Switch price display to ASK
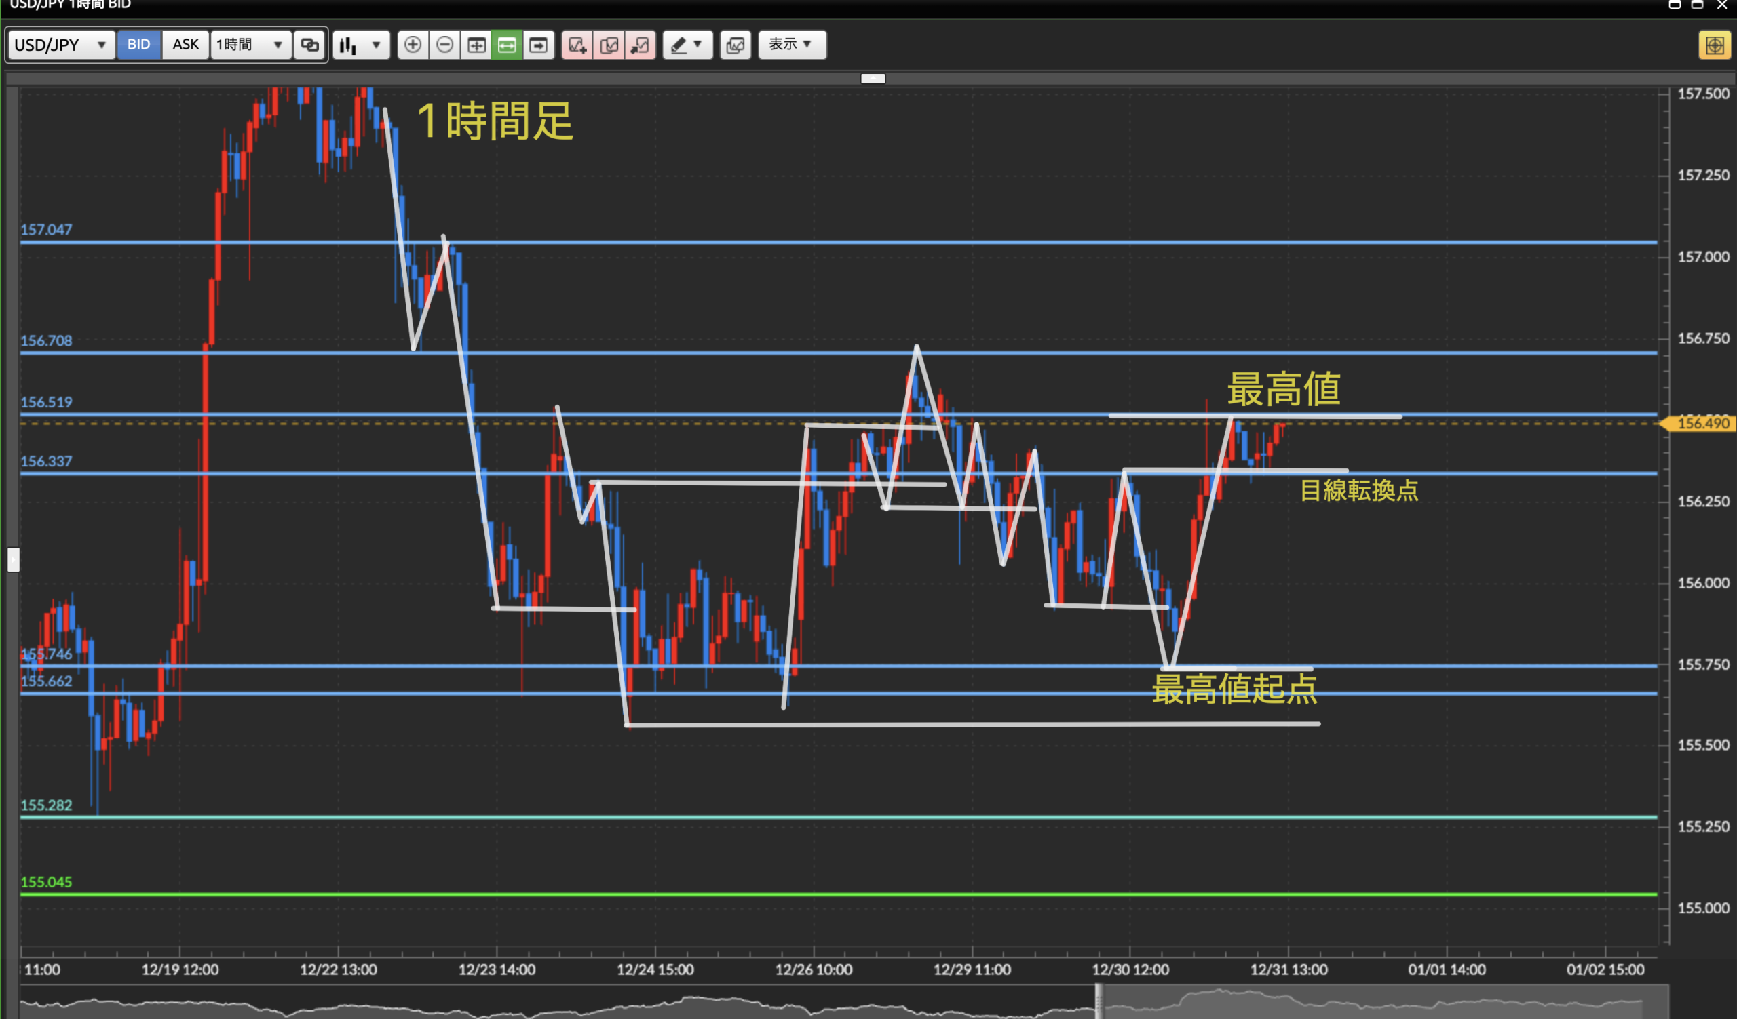 (x=185, y=45)
